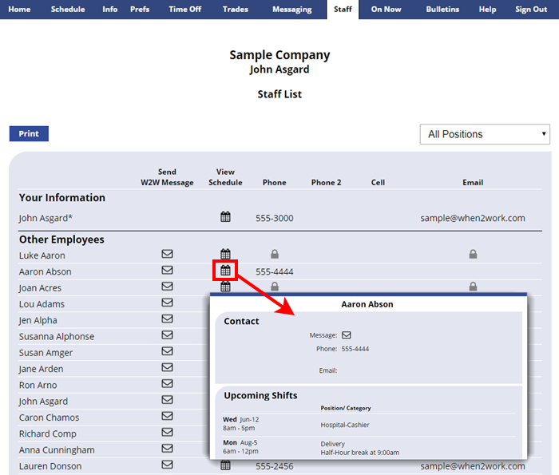The image size is (559, 475).
Task: Click the Anna Cunningham name
Action: pos(57,450)
